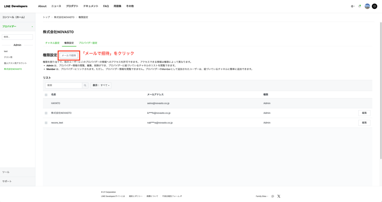Check the recore_test row checkbox
The width and height of the screenshot is (382, 202).
[46, 123]
